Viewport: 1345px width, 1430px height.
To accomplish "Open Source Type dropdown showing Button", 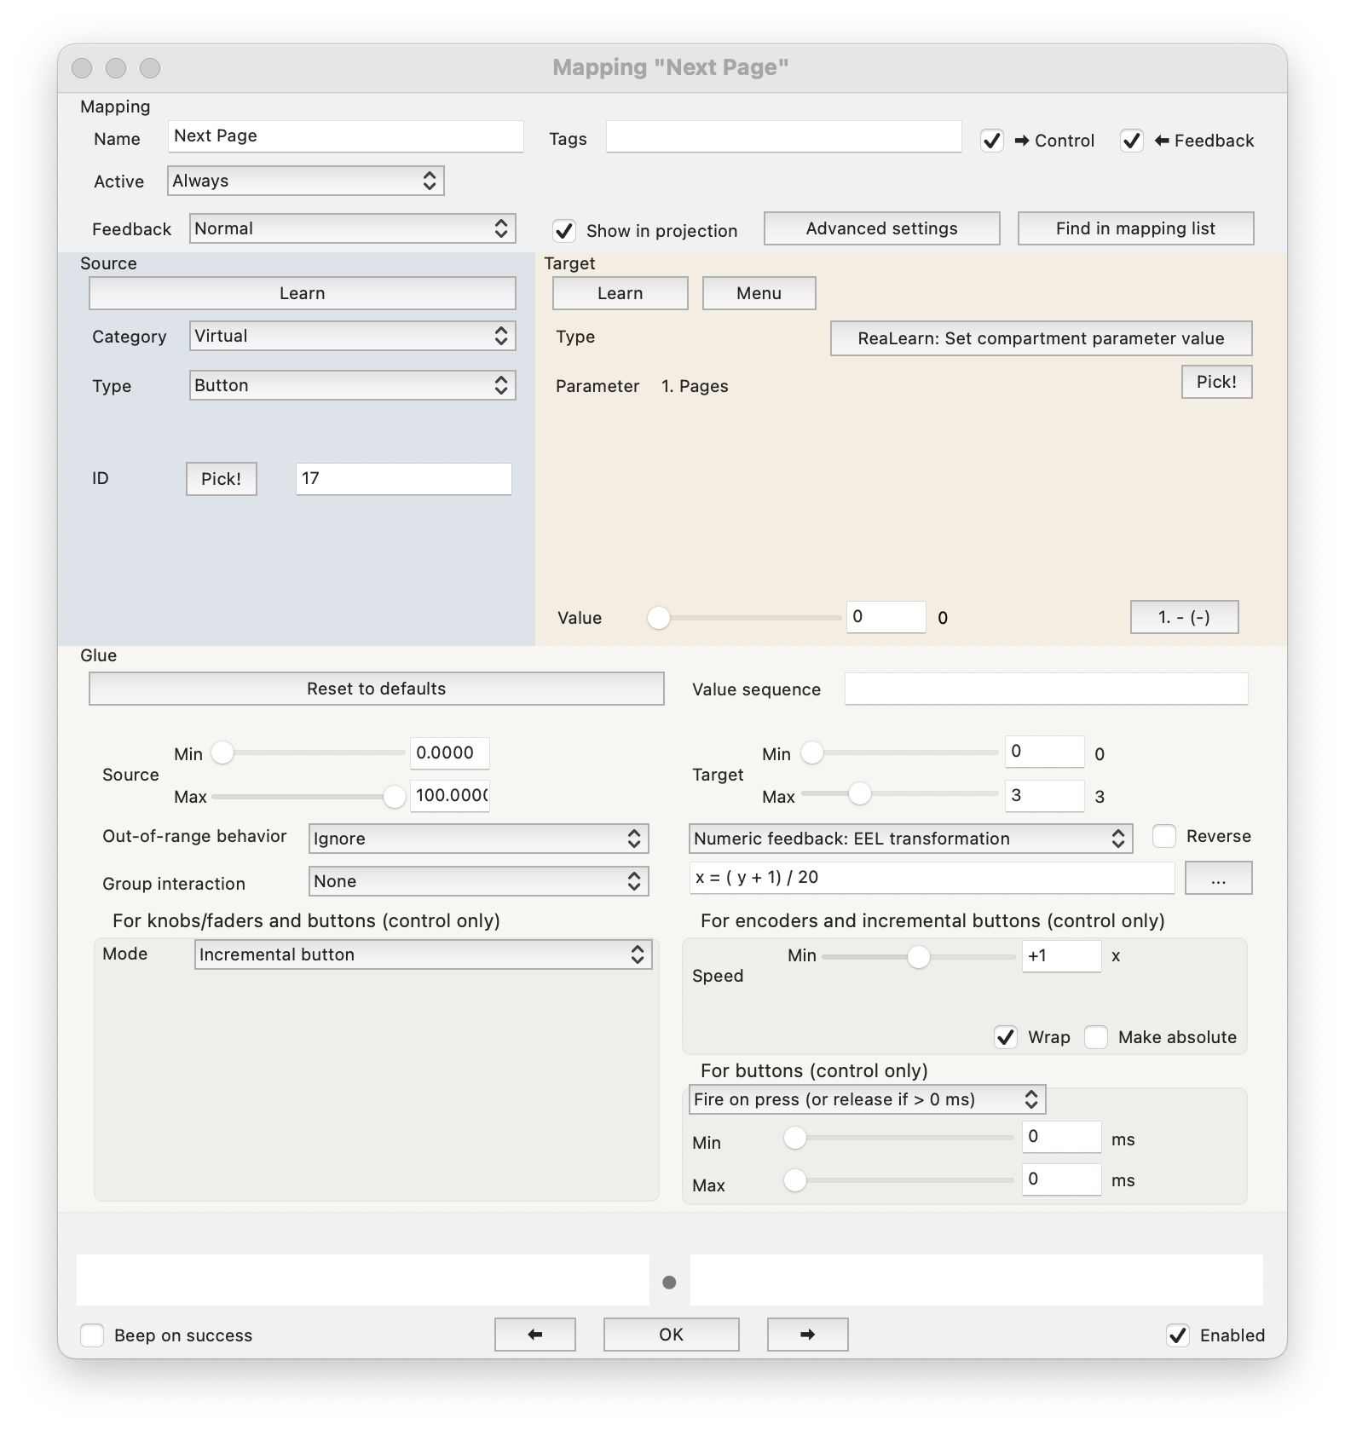I will coord(352,385).
